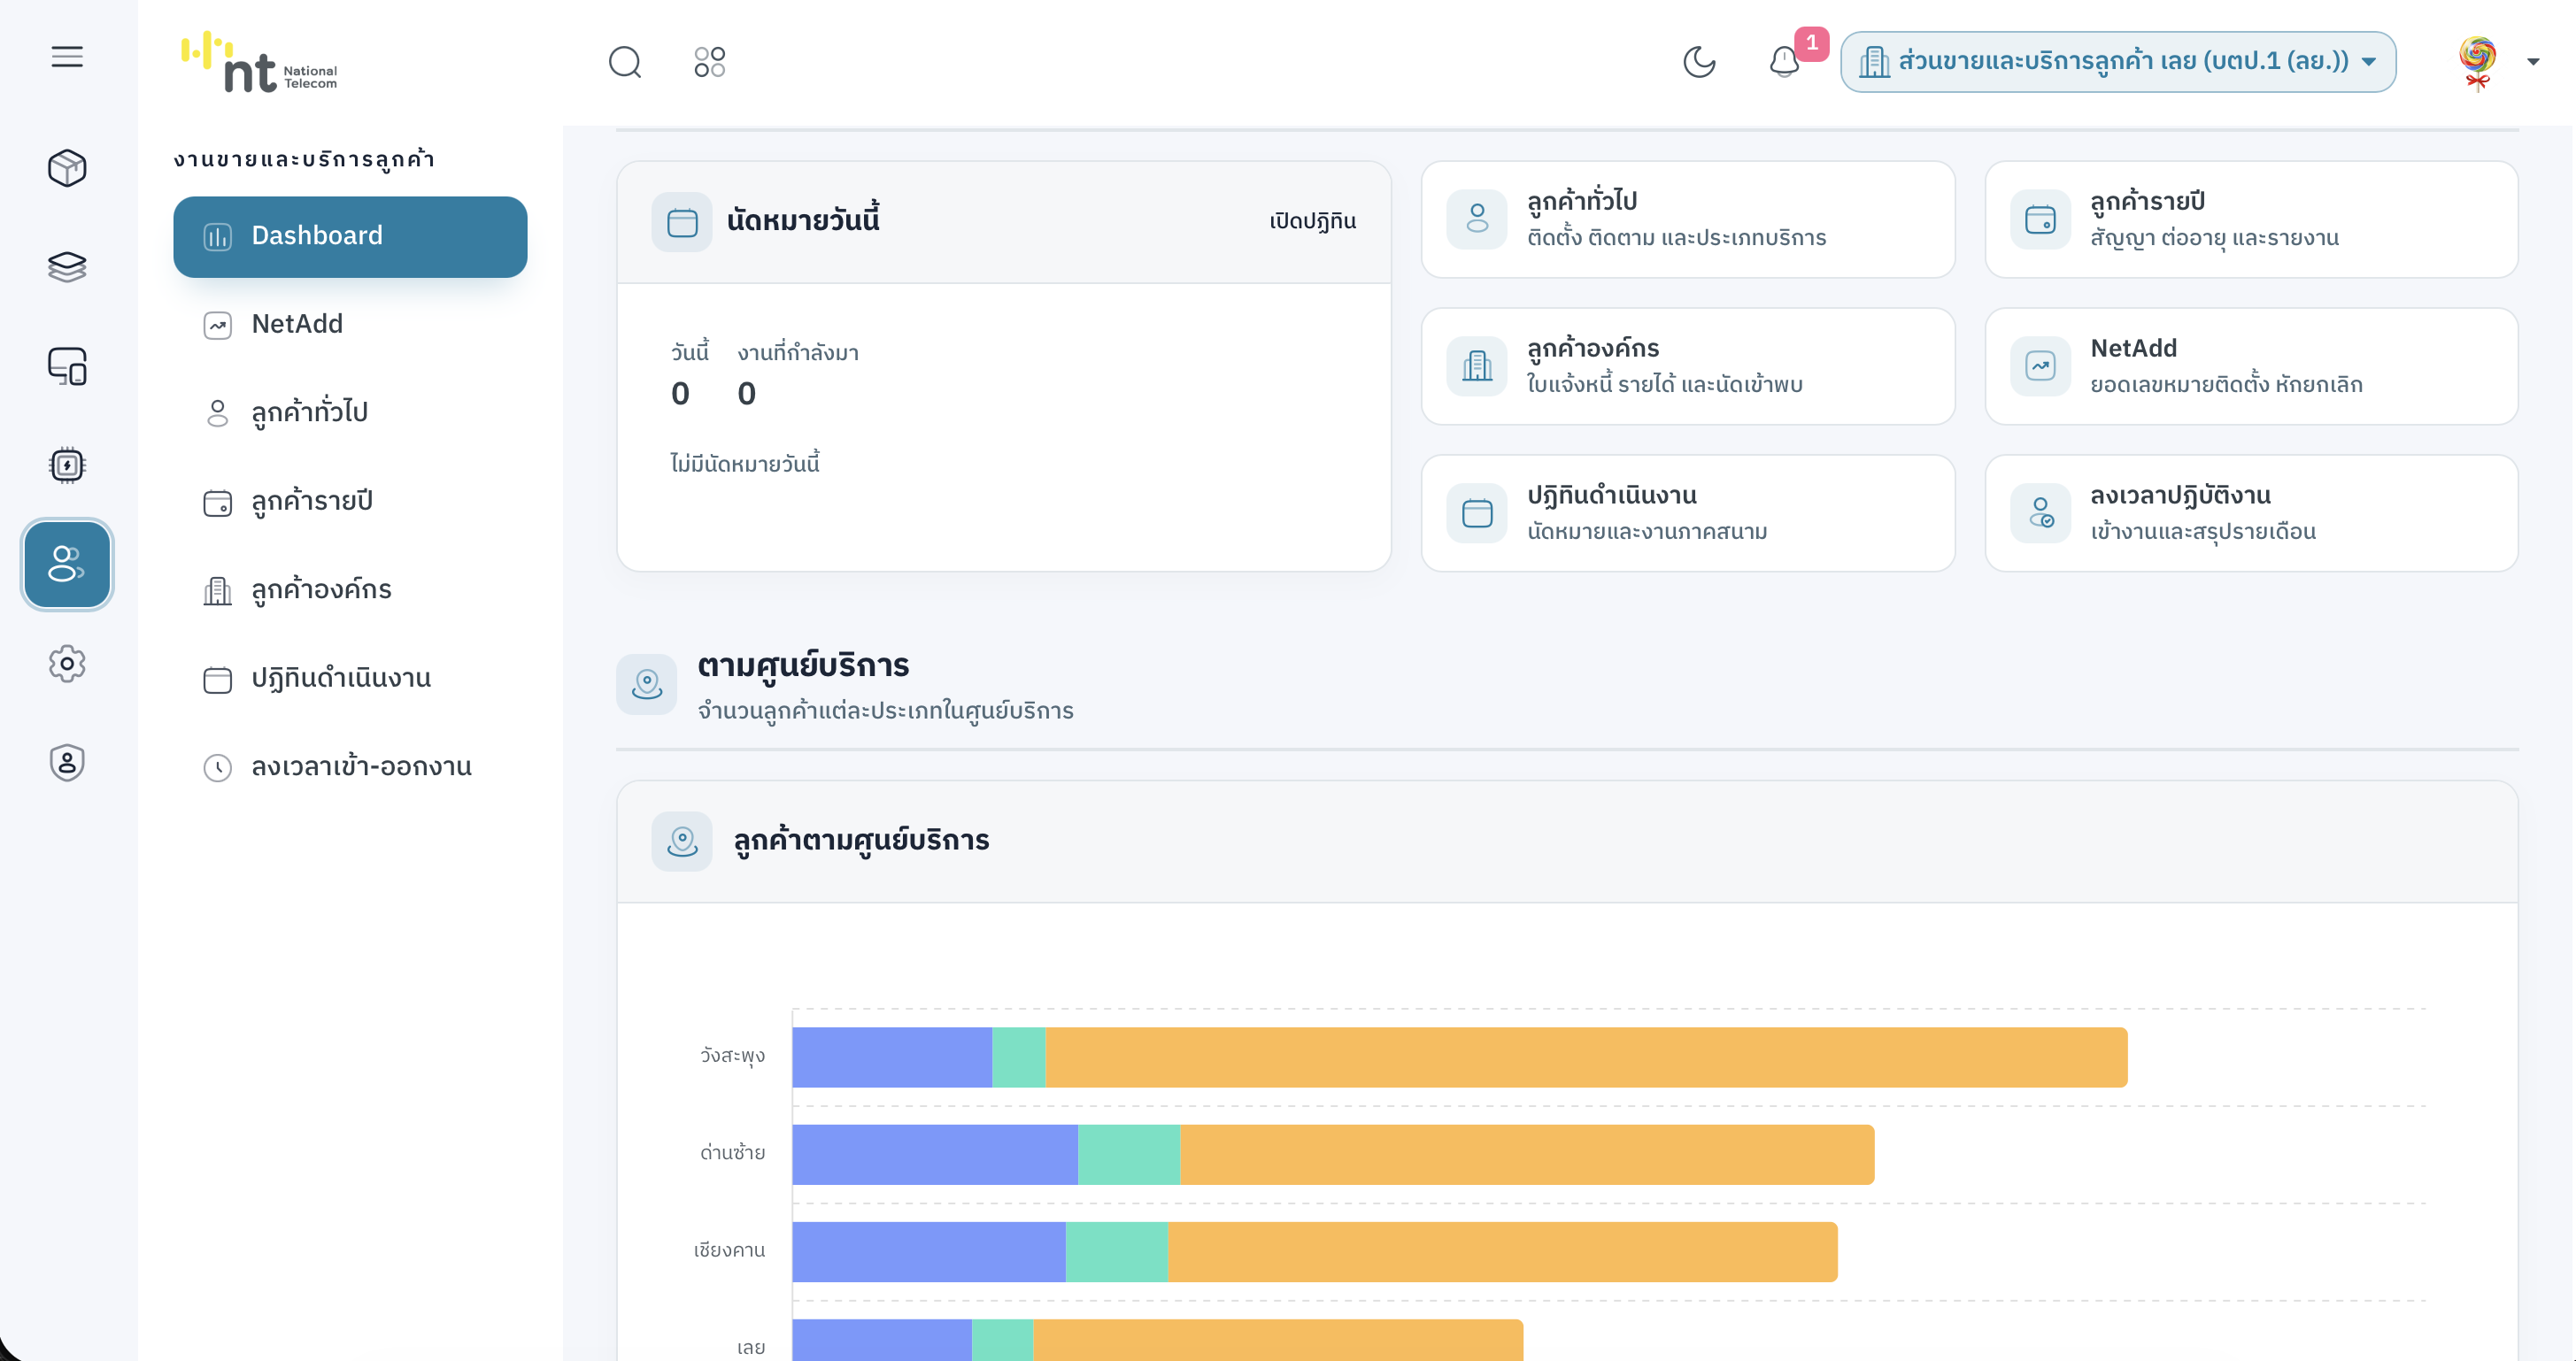Go to Dashboard menu item
This screenshot has height=1361, width=2576.
(350, 236)
